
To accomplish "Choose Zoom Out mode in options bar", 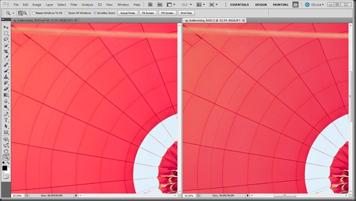I will [x=25, y=13].
